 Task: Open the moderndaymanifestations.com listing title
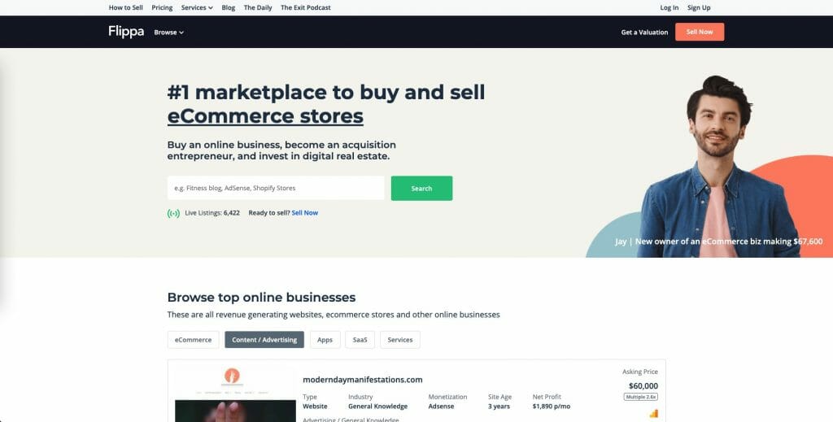(363, 380)
